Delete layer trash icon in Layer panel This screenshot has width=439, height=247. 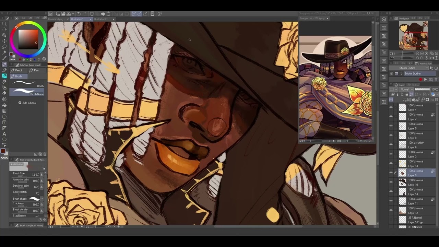click(x=436, y=99)
